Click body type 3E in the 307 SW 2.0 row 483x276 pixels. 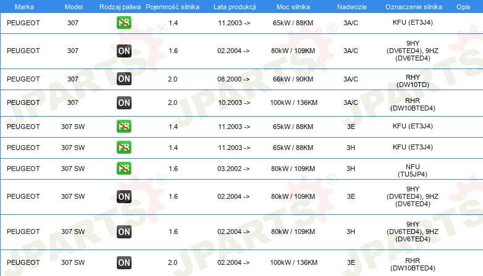coord(351,262)
